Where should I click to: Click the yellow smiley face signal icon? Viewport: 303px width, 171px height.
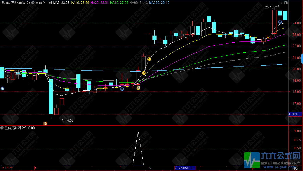[143, 73]
